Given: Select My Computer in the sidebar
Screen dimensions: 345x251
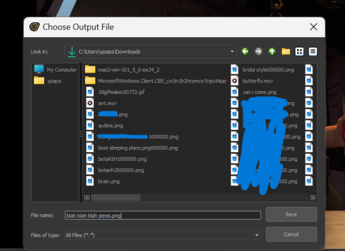Looking at the screenshot, I should tap(55, 70).
